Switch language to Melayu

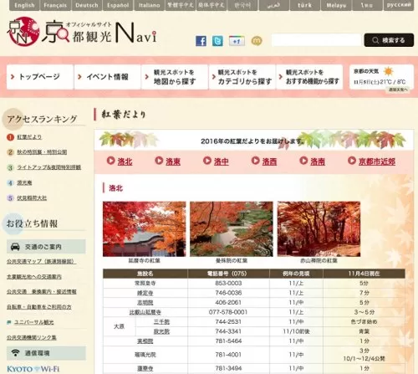tap(336, 5)
